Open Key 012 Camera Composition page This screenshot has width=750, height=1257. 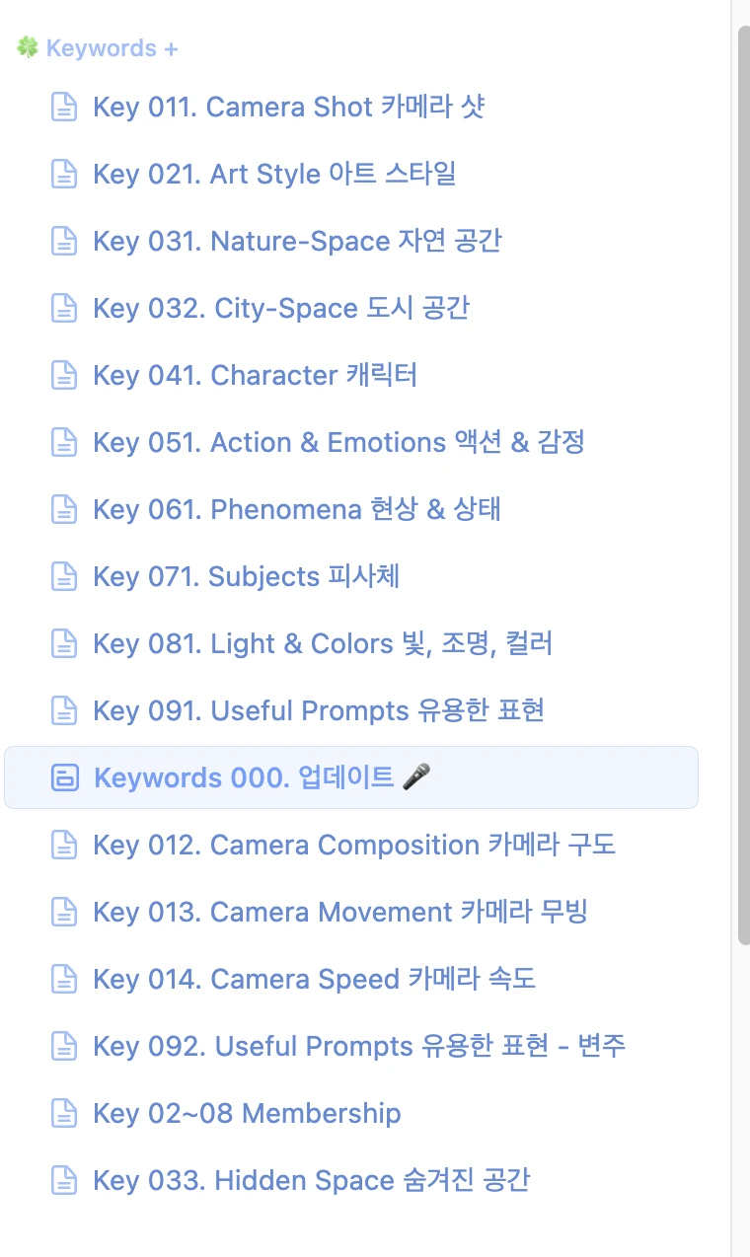coord(354,845)
